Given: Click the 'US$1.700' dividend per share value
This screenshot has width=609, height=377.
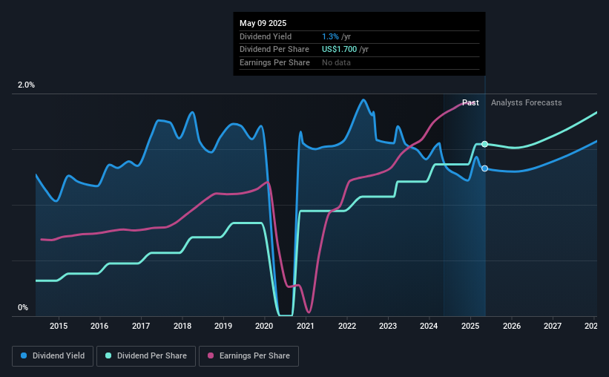Looking at the screenshot, I should pyautogui.click(x=339, y=50).
